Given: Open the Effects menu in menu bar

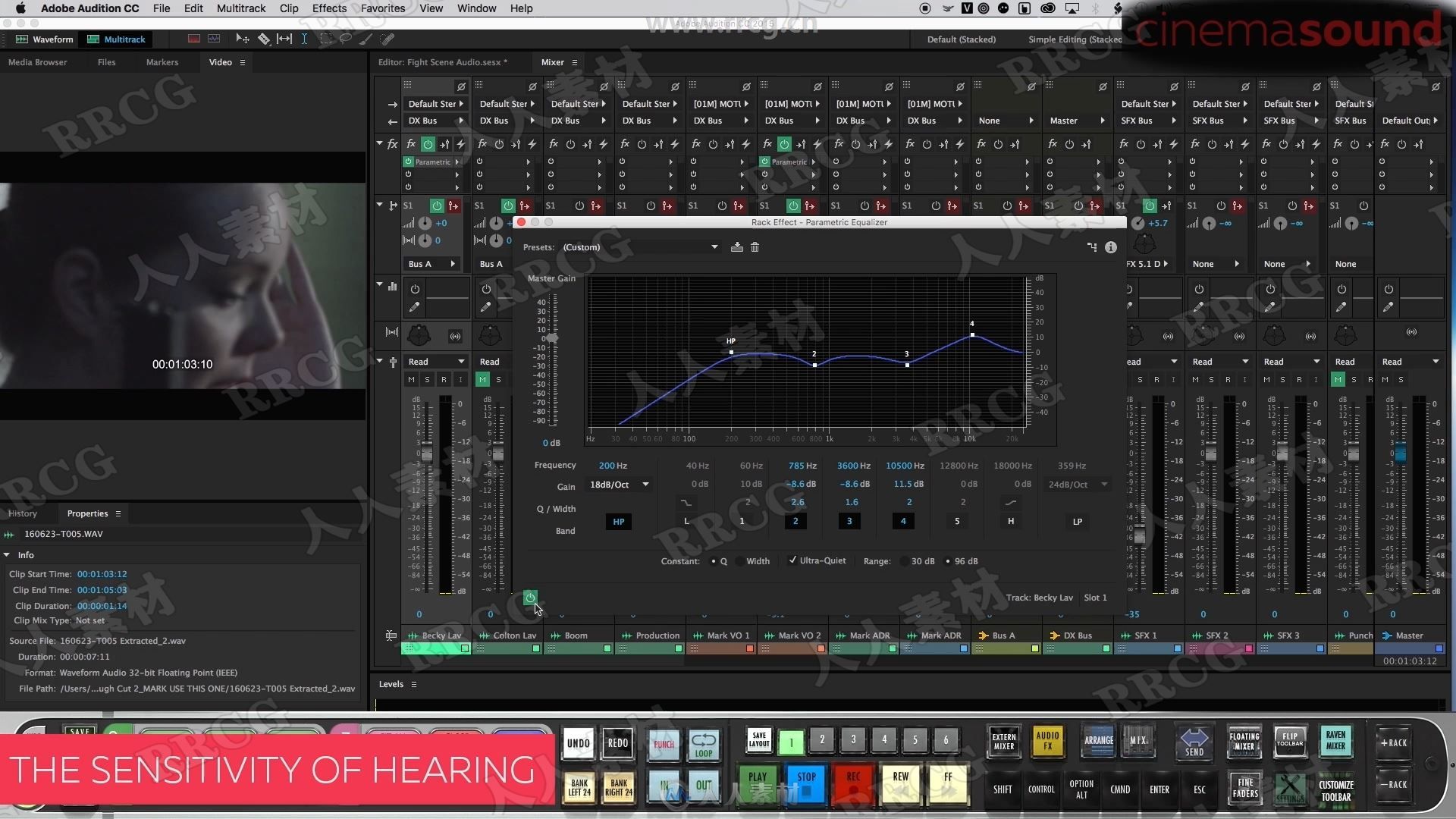Looking at the screenshot, I should tap(329, 8).
